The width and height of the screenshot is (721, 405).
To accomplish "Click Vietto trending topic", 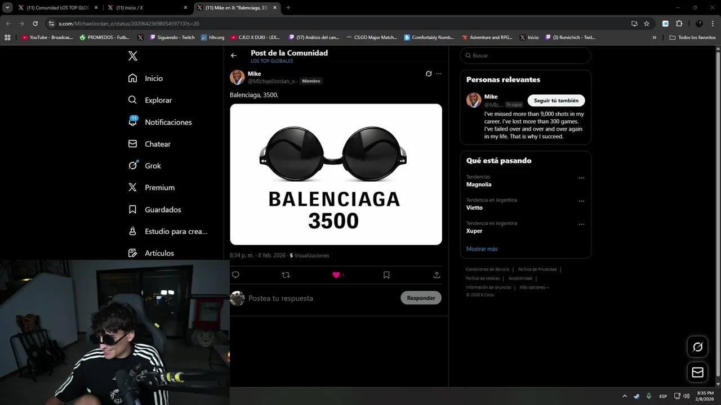I will coord(474,208).
